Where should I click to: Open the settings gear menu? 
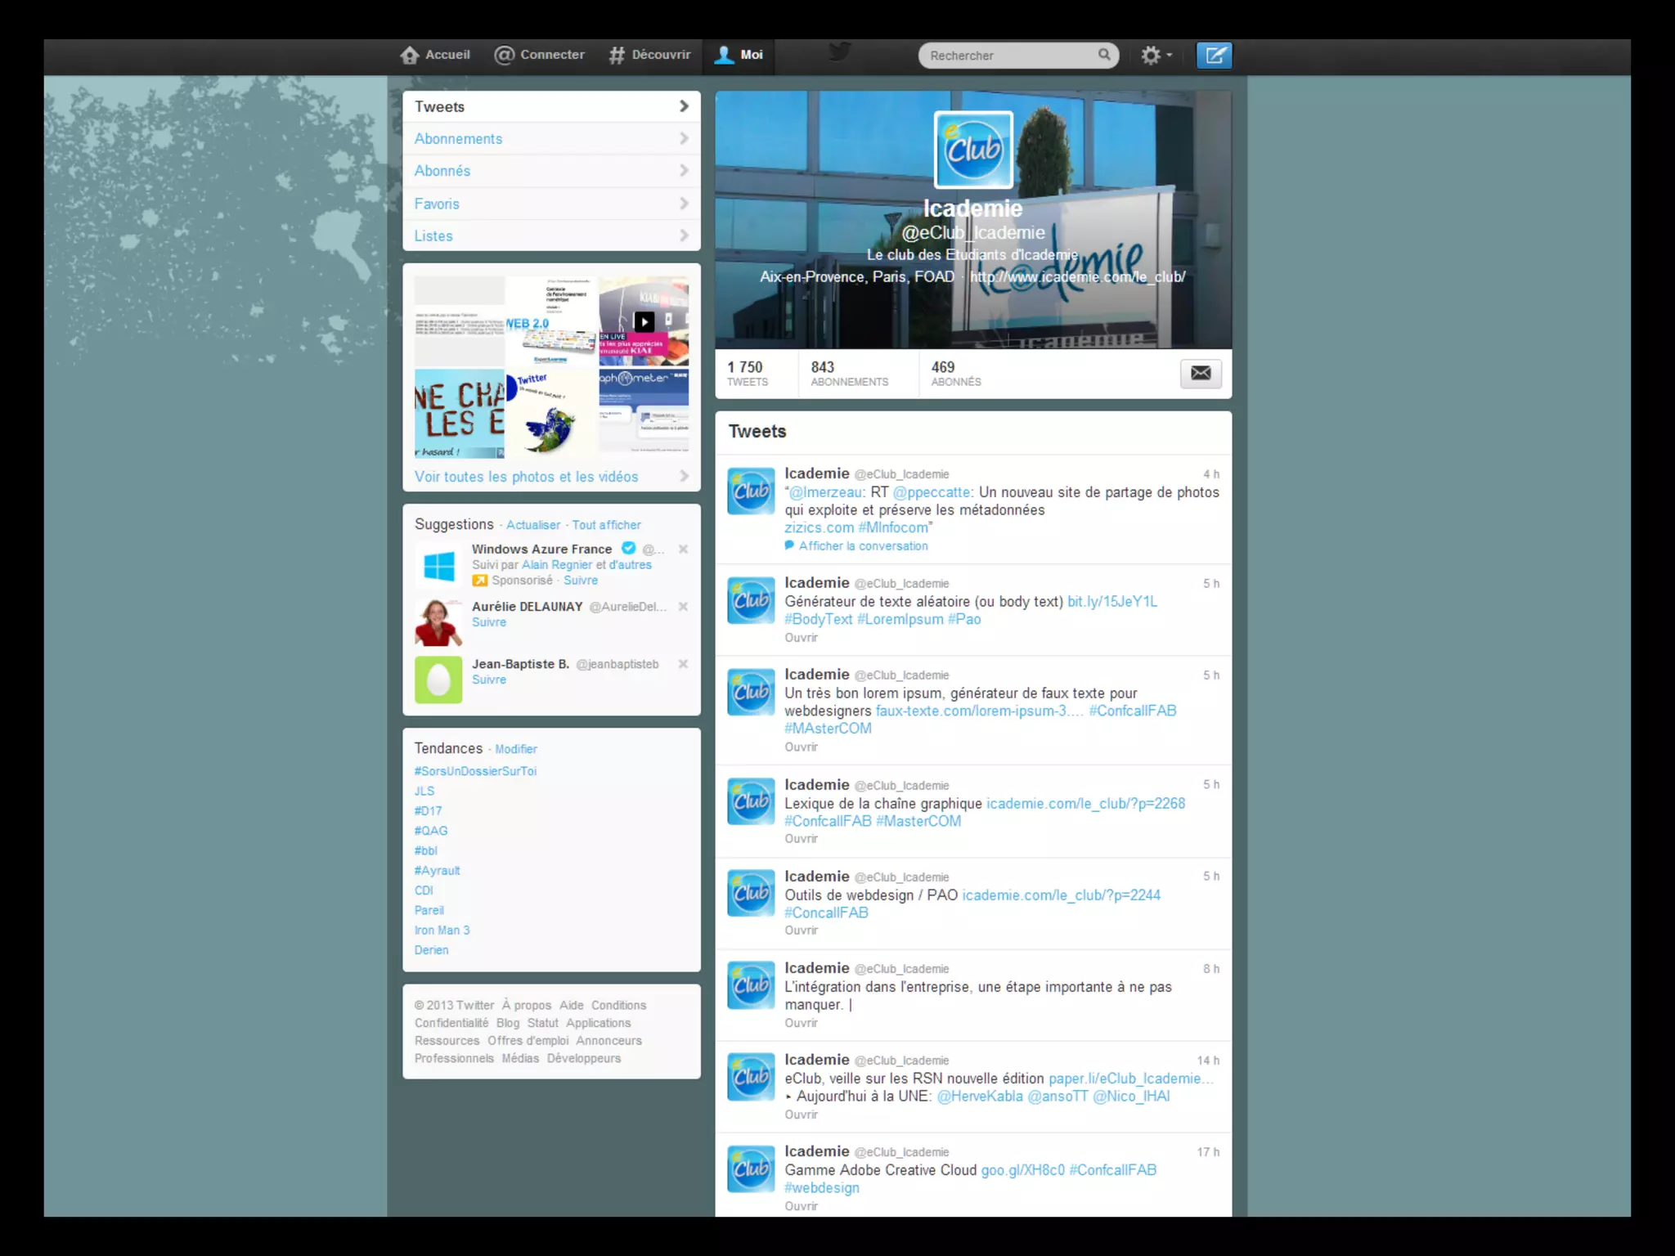[x=1155, y=56]
